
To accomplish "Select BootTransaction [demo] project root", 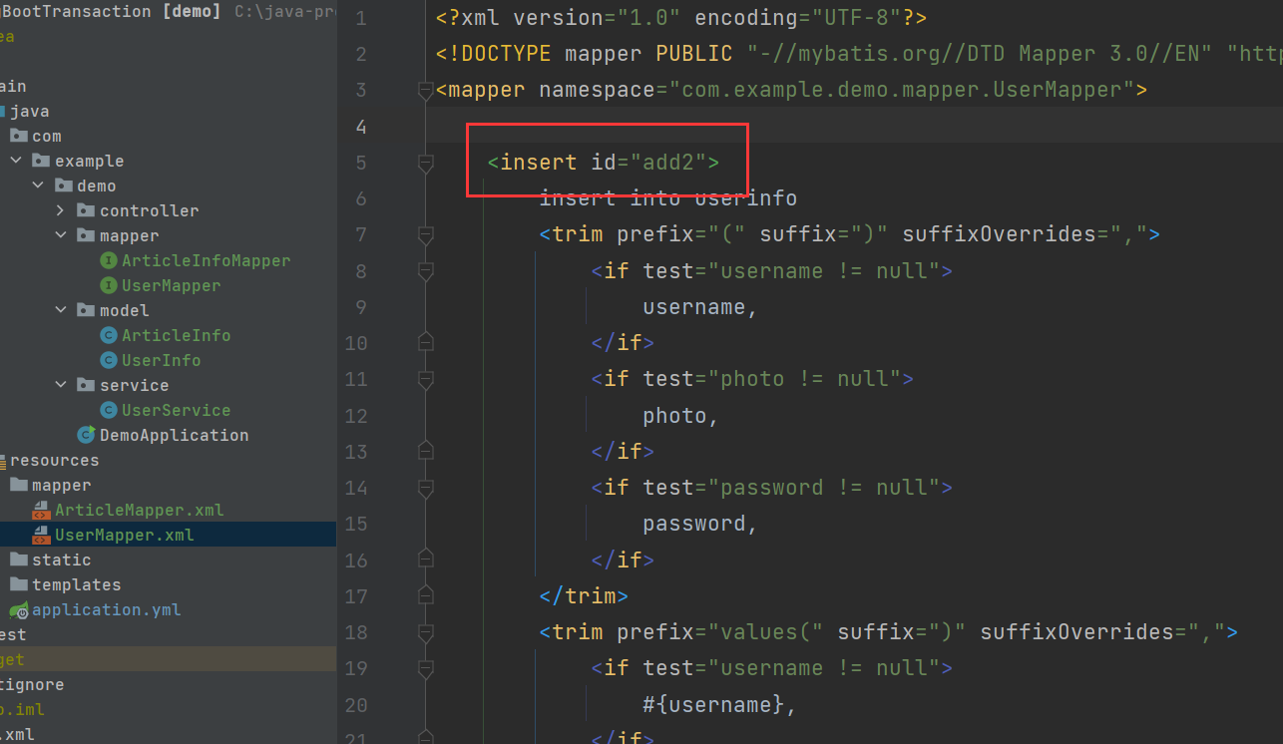I will point(112,11).
